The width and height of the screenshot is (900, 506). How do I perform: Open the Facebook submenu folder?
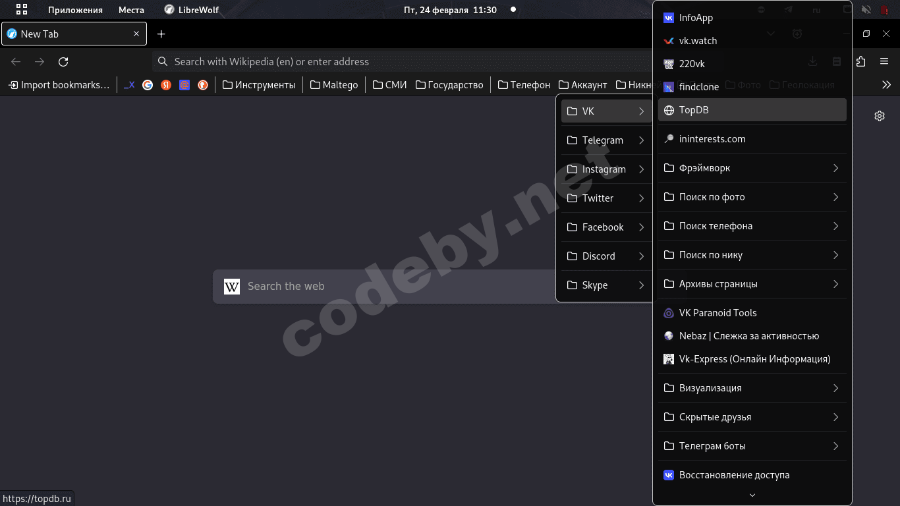pos(606,227)
